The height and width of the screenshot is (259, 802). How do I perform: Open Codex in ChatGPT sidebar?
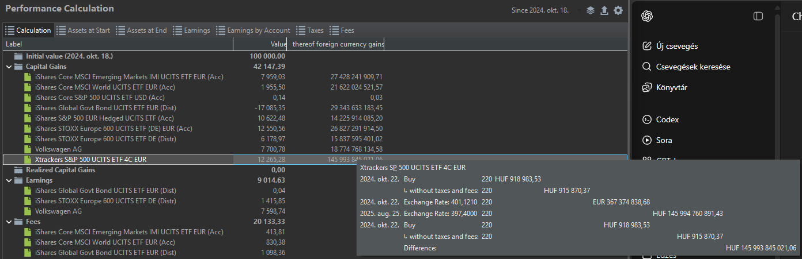(660, 119)
